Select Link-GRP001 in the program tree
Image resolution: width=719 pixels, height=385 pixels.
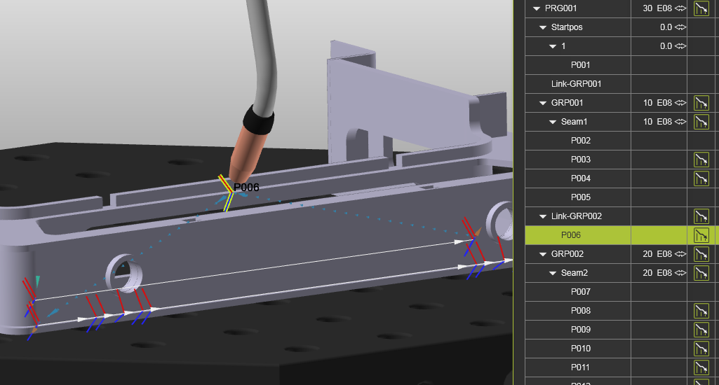576,84
